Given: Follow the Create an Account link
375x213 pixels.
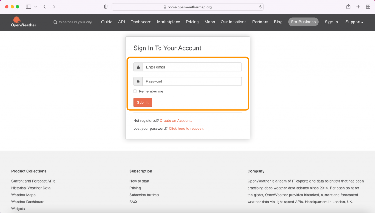Looking at the screenshot, I should coord(175,121).
